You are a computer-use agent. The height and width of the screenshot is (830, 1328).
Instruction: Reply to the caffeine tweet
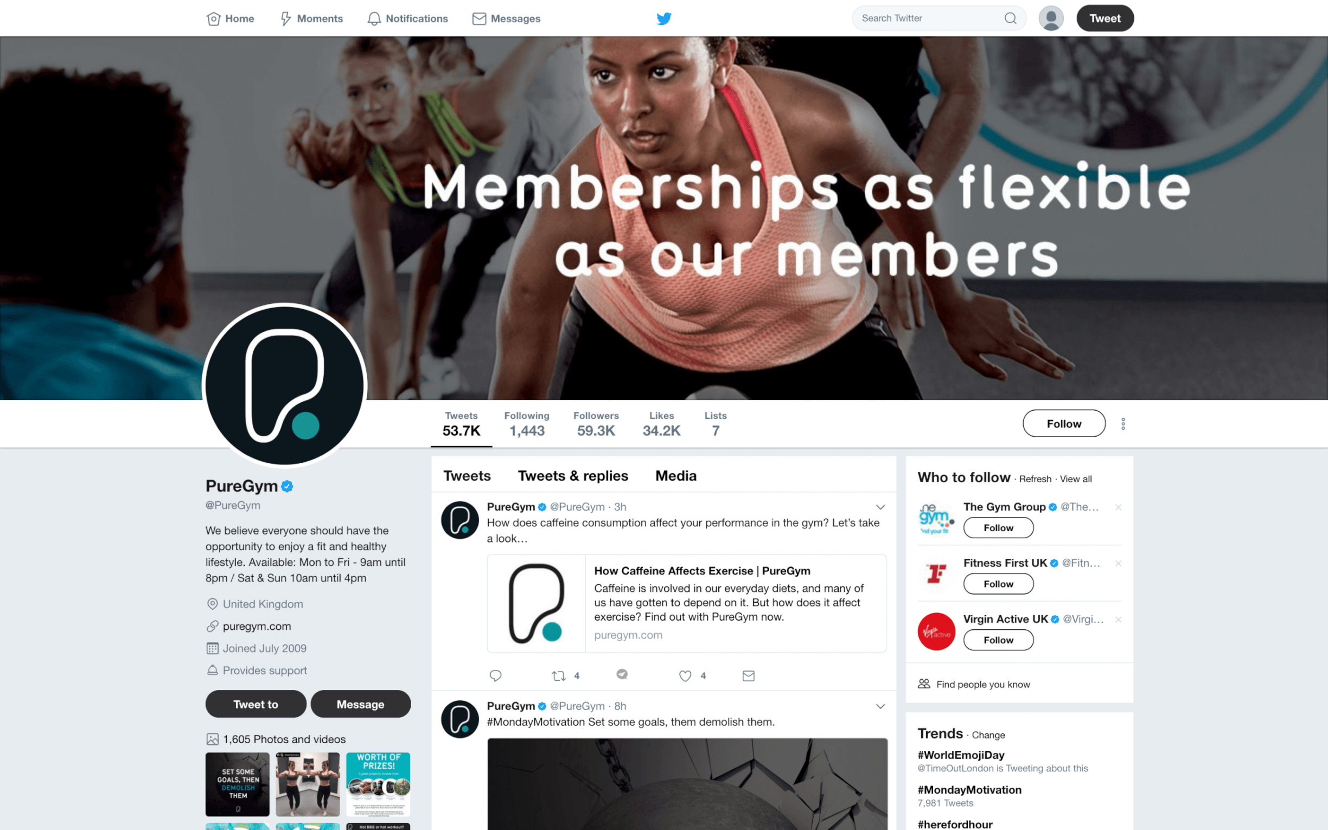point(495,676)
